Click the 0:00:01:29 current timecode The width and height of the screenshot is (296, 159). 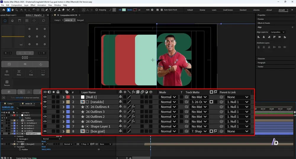[8, 107]
